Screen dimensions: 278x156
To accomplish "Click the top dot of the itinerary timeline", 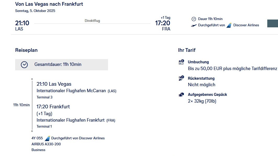I will click(x=32, y=79).
